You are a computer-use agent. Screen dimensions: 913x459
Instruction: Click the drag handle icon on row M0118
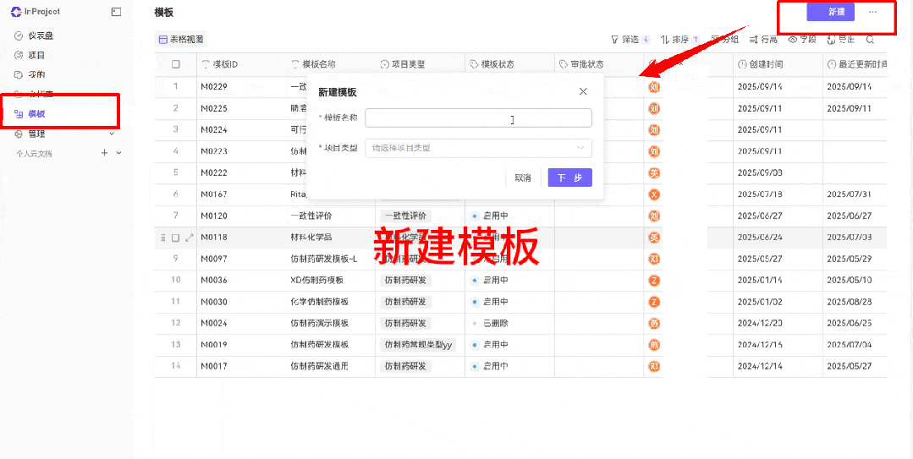coord(163,238)
